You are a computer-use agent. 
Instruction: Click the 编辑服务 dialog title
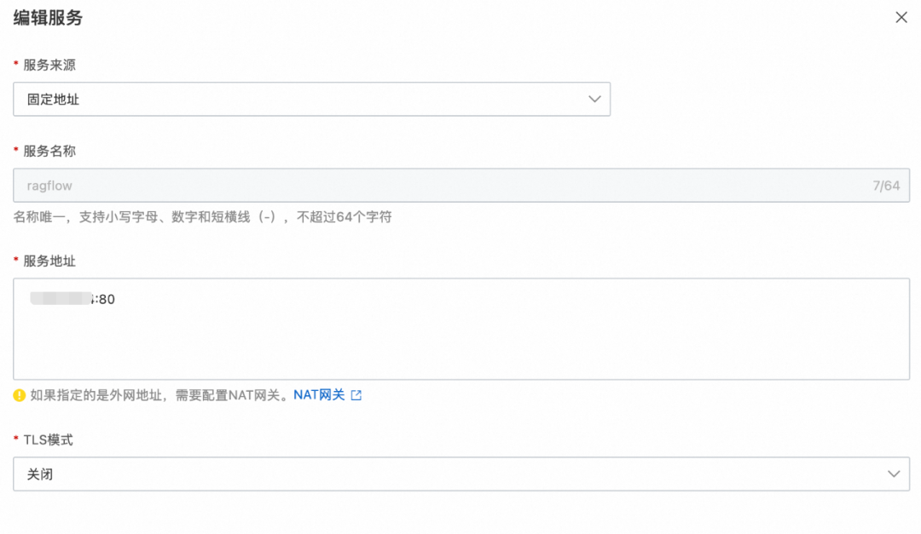coord(45,17)
